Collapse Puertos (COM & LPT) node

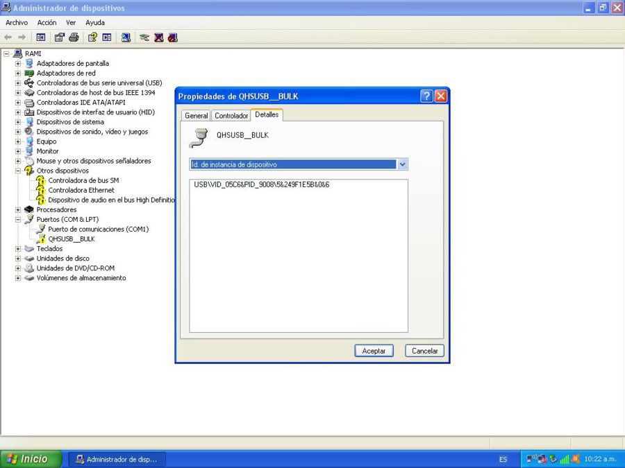18,219
